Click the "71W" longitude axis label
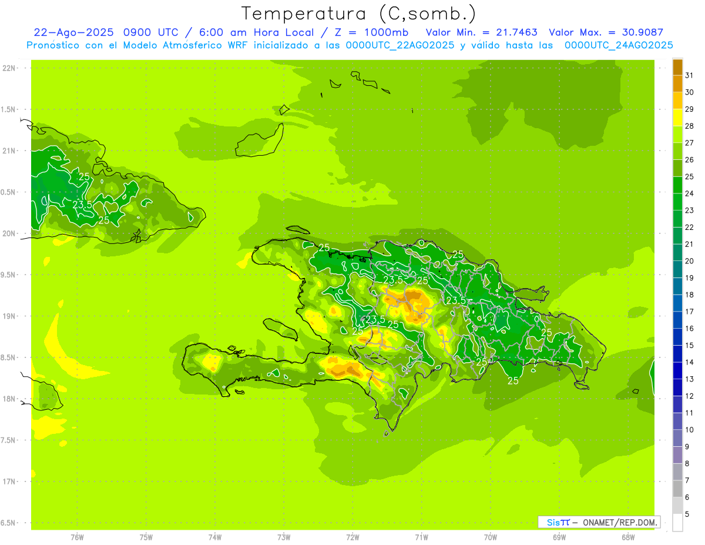The image size is (705, 545). (421, 537)
